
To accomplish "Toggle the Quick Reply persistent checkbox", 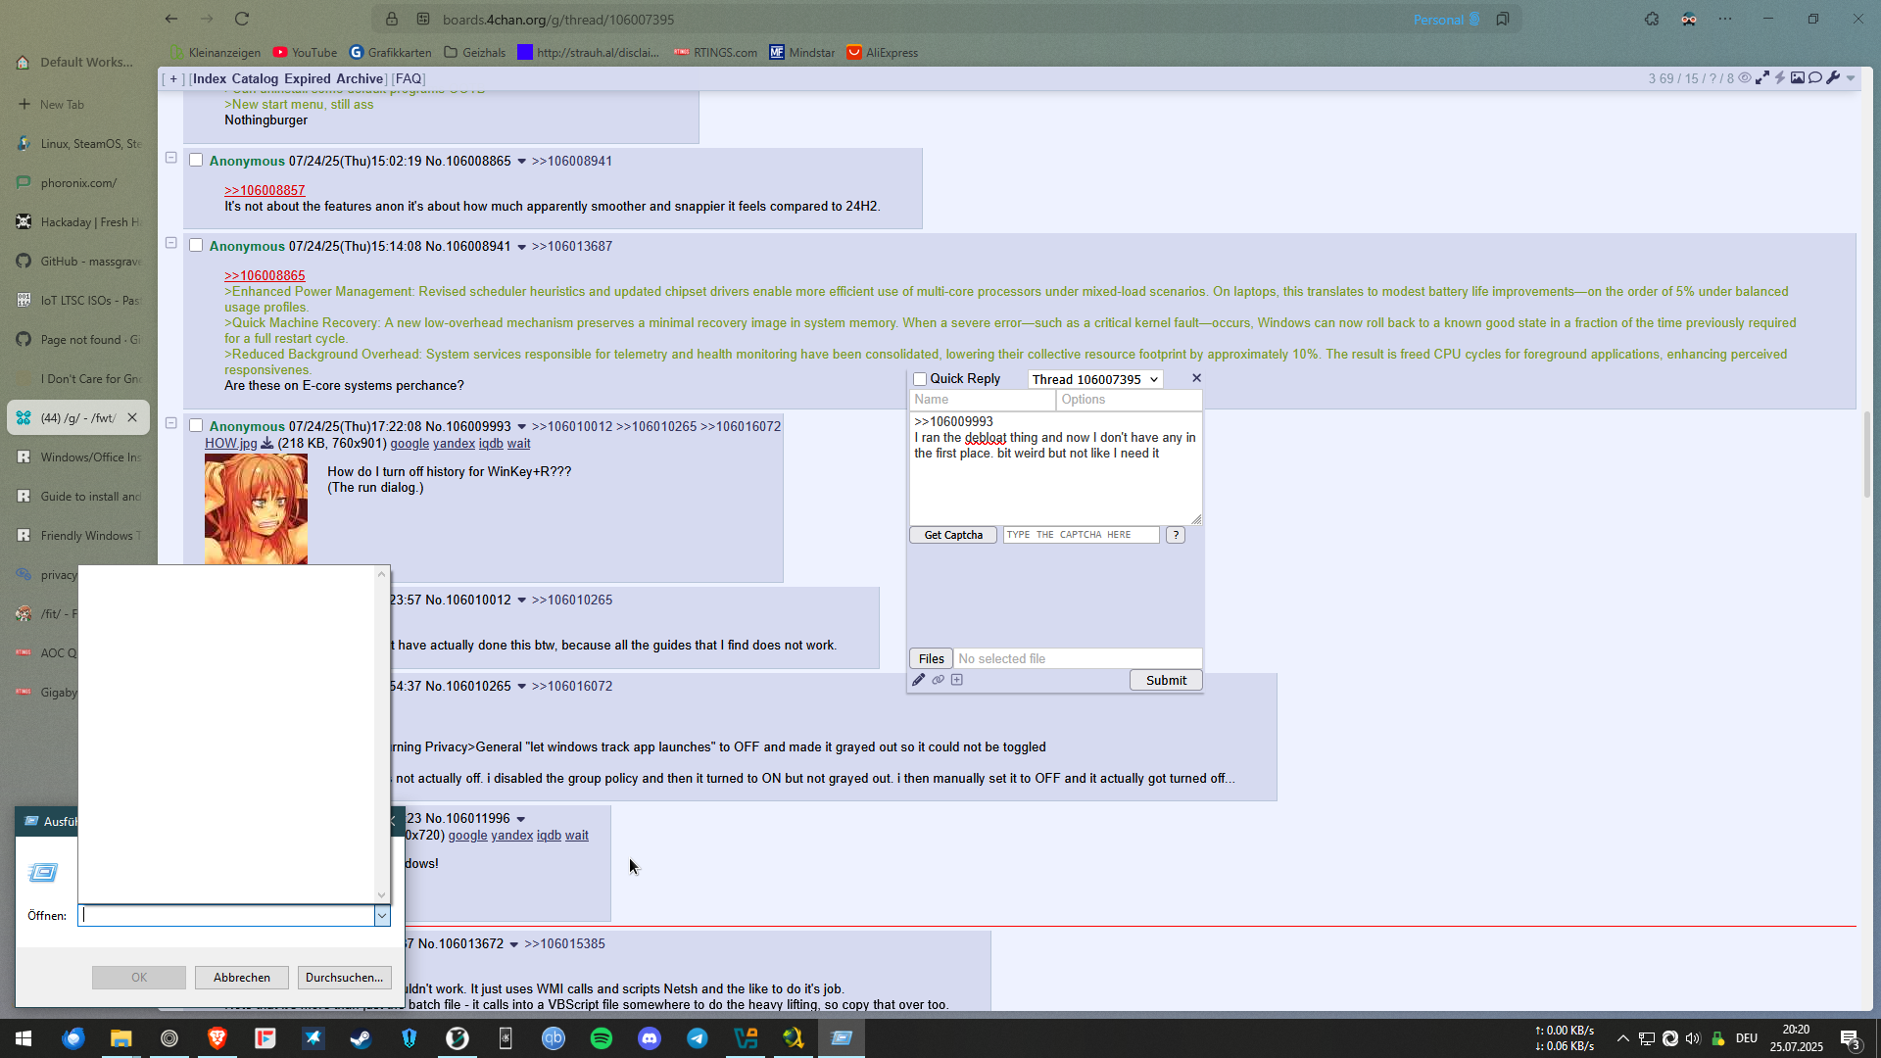I will [920, 379].
